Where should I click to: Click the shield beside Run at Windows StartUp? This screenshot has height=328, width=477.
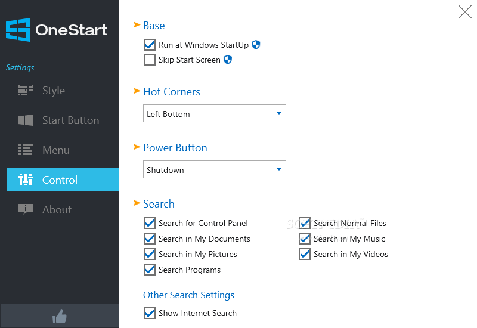[x=256, y=45]
